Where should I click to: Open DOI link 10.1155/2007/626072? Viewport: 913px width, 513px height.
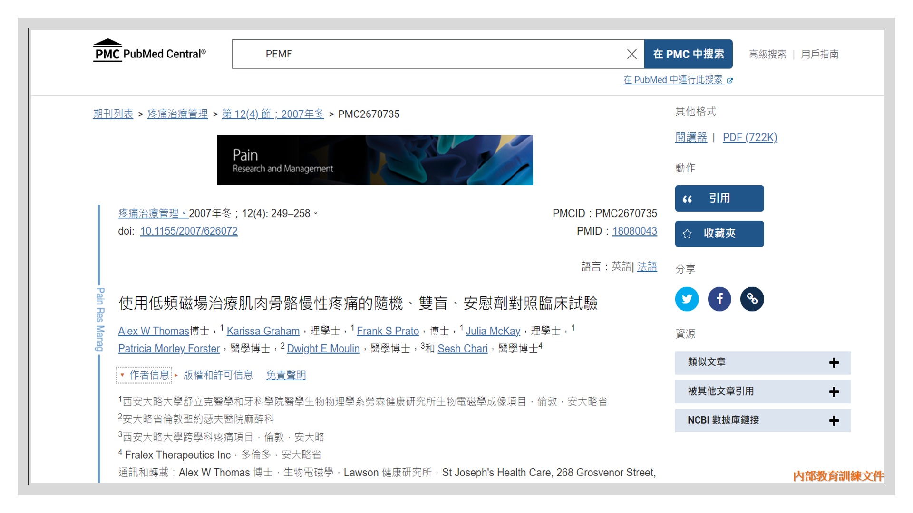click(189, 231)
